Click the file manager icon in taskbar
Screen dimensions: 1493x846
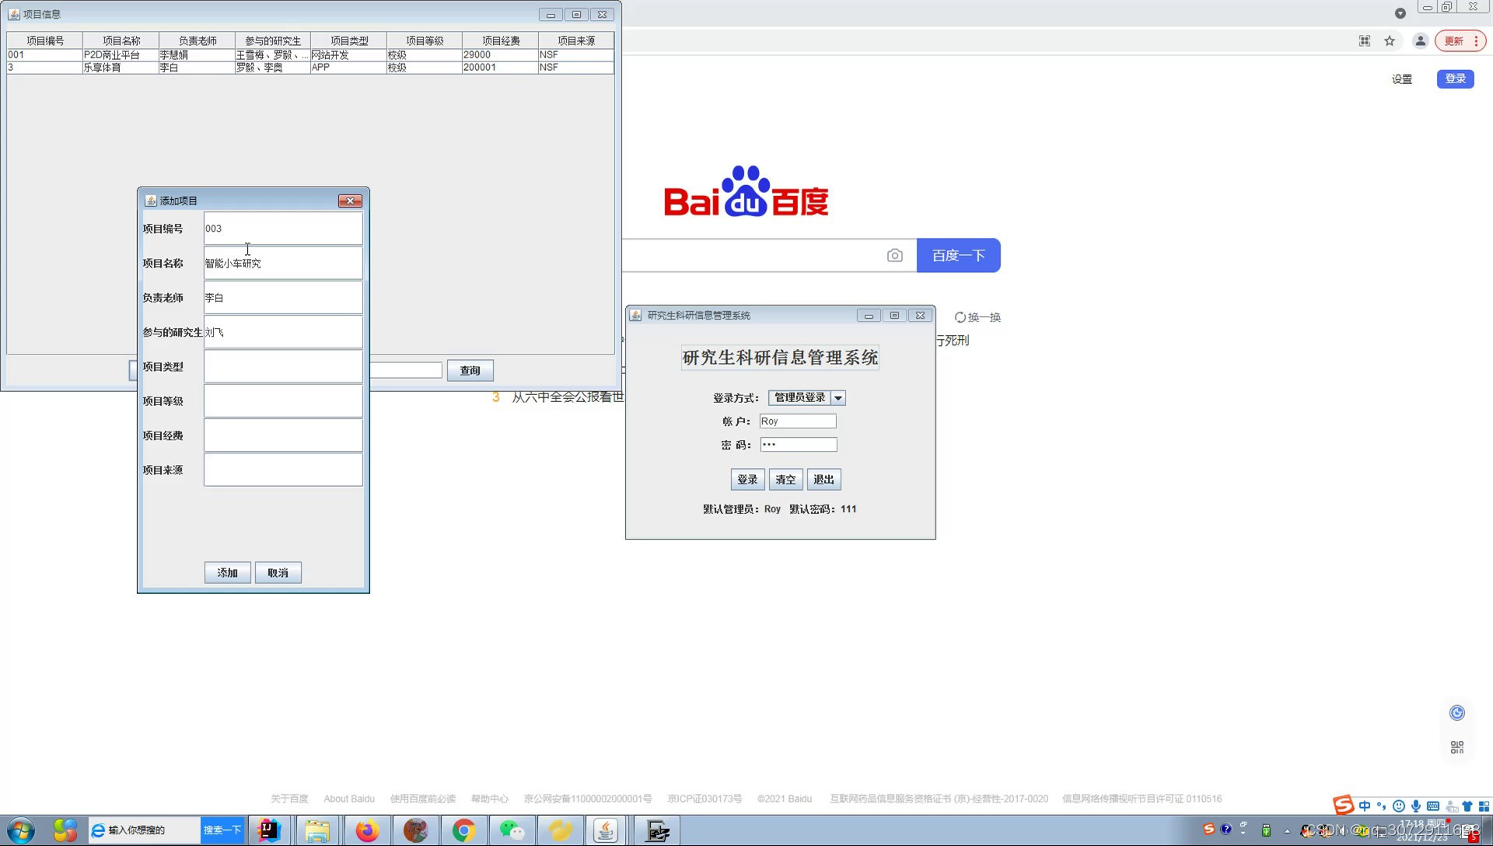pyautogui.click(x=318, y=830)
